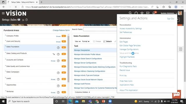Open the Favorites star icon
Viewport: 186px width, 104px height.
(x=142, y=13)
